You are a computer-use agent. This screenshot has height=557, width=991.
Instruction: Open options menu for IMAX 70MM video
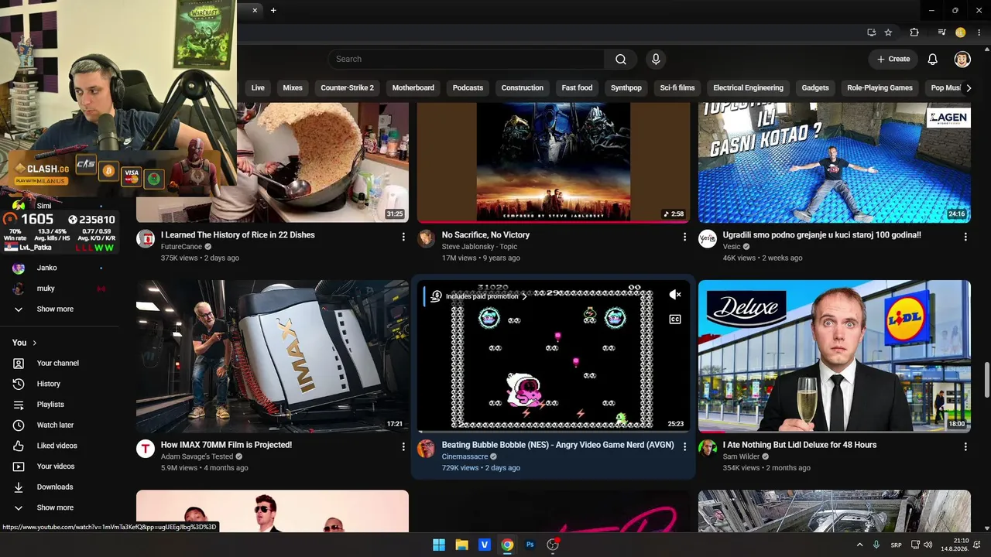point(403,446)
